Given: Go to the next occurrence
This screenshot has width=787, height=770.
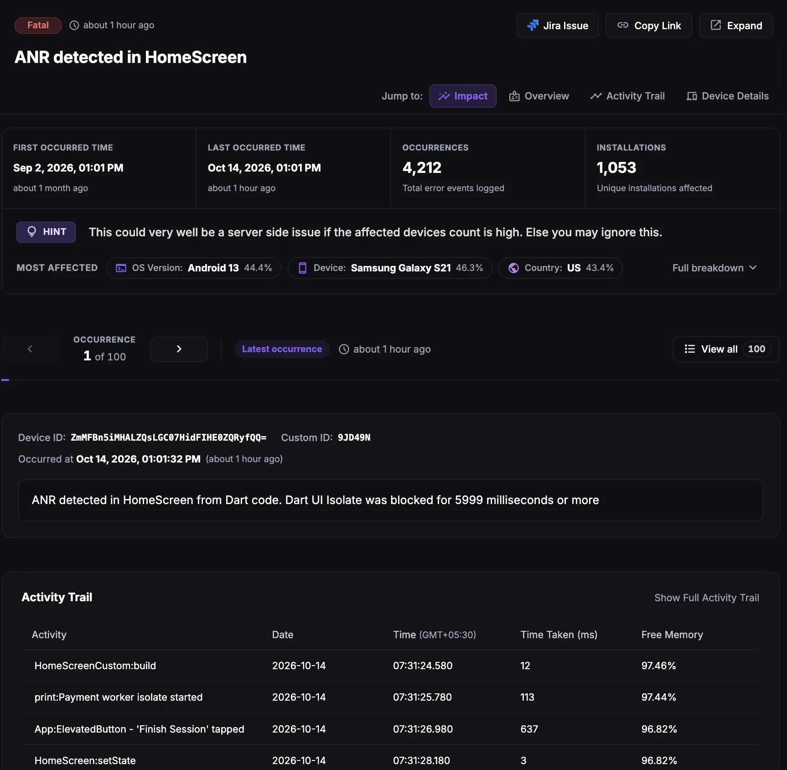Looking at the screenshot, I should (x=179, y=349).
